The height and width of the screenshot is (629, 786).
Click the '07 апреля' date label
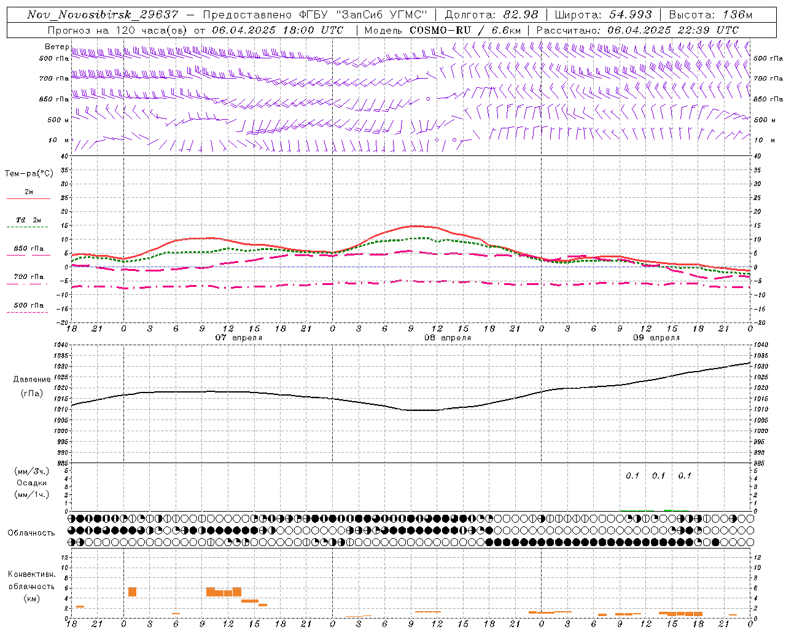[x=239, y=337]
